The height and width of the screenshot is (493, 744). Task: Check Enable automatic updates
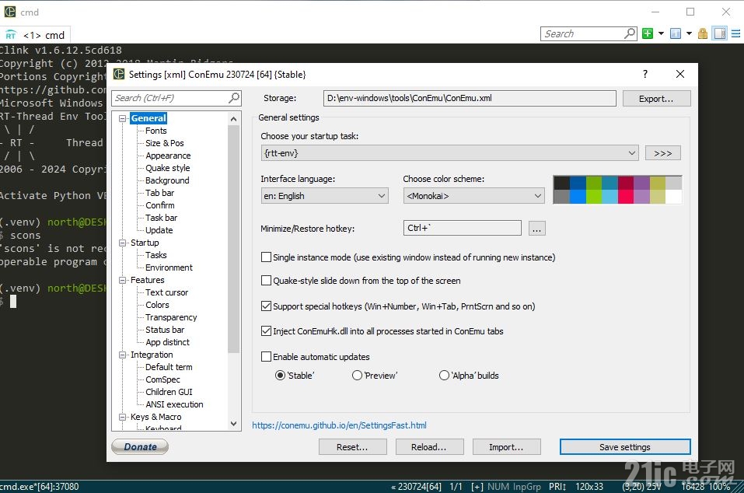click(x=266, y=356)
